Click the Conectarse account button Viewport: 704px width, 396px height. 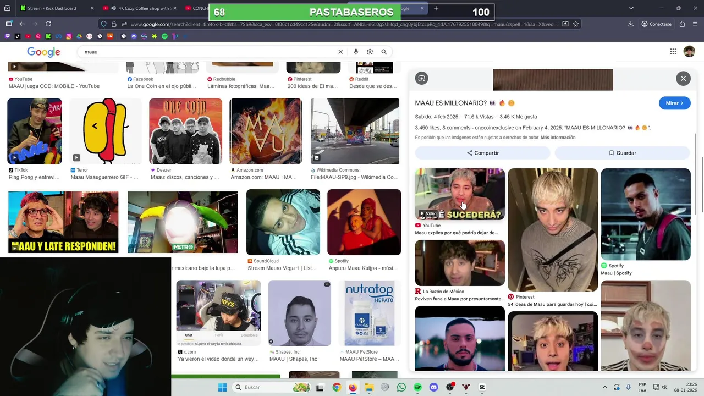point(657,24)
